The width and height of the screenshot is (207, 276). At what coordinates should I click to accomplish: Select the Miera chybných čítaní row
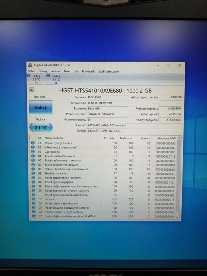click(x=104, y=143)
